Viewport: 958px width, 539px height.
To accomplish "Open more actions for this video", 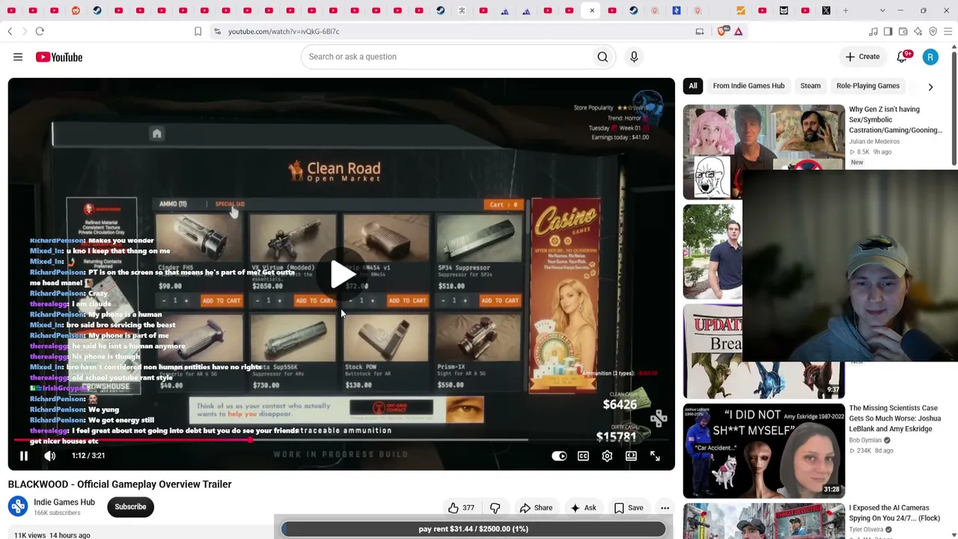I will pos(665,508).
